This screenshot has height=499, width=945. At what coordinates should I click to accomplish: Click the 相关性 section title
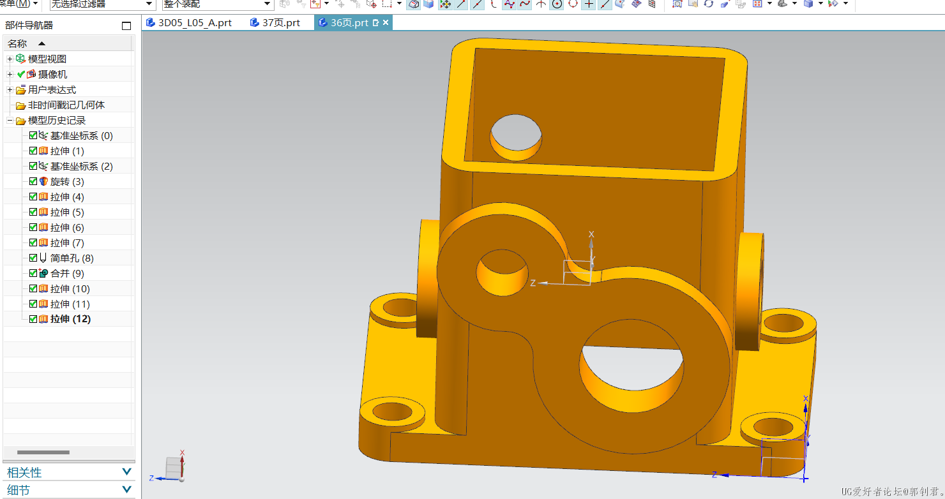click(24, 473)
